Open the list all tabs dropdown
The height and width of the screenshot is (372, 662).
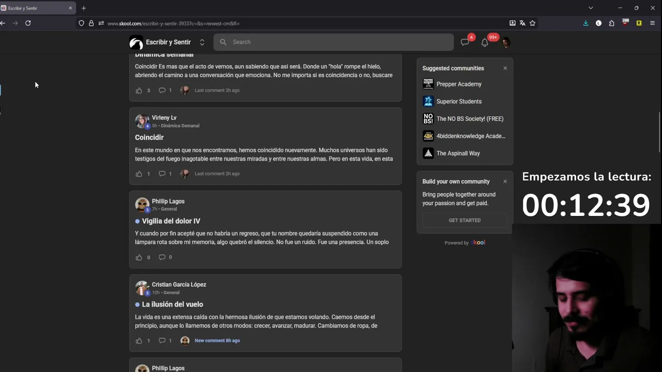(591, 8)
